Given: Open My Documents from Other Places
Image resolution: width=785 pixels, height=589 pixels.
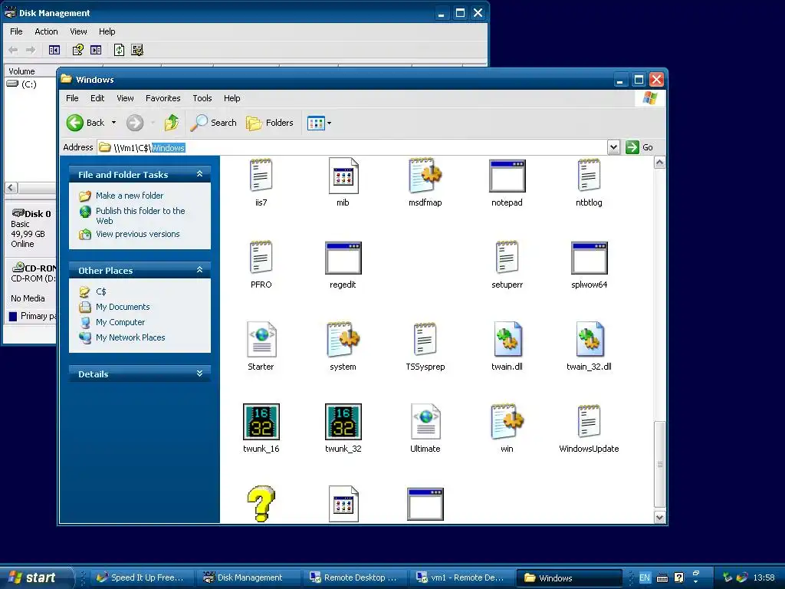Looking at the screenshot, I should (x=123, y=307).
